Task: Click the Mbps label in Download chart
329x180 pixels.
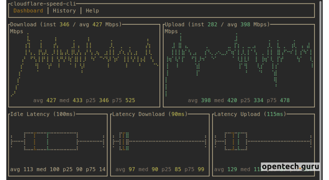Action: (16, 31)
